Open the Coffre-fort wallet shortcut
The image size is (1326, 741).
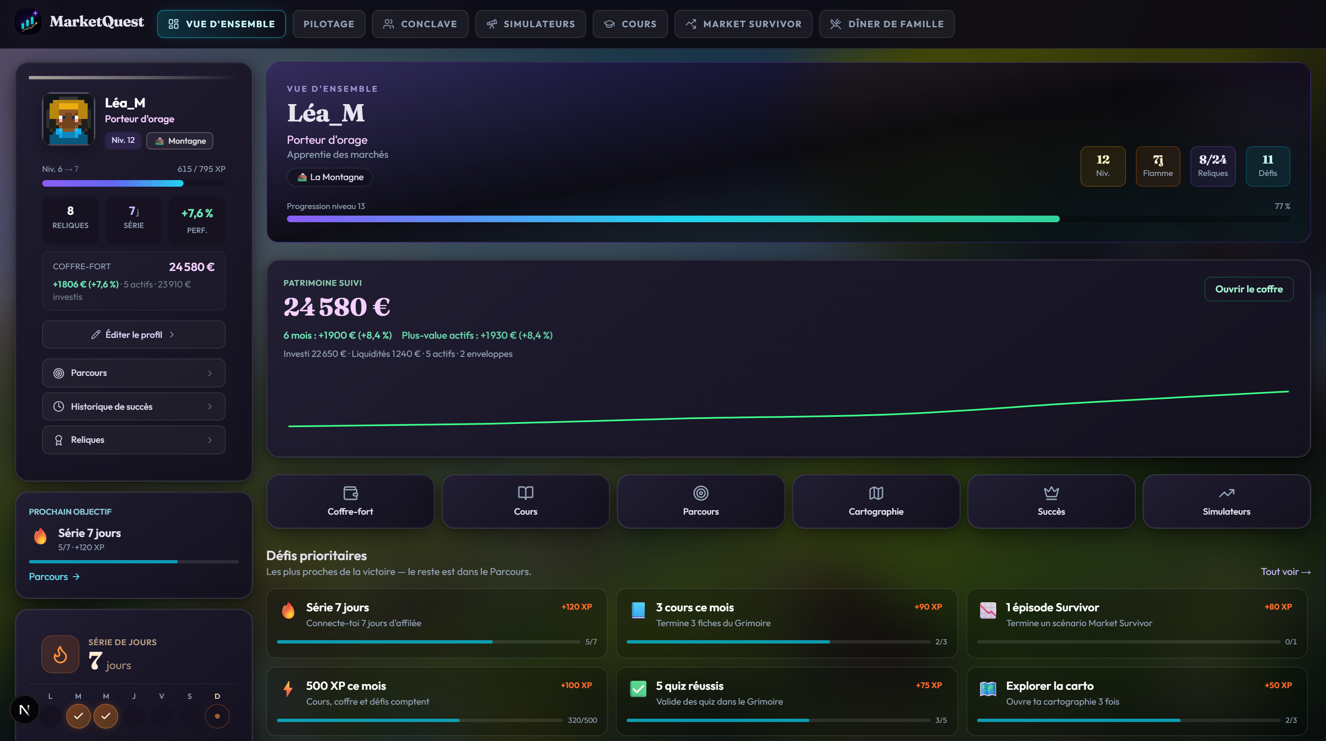350,501
